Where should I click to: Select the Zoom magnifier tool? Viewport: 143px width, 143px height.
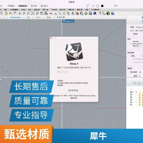[x=24, y=13]
